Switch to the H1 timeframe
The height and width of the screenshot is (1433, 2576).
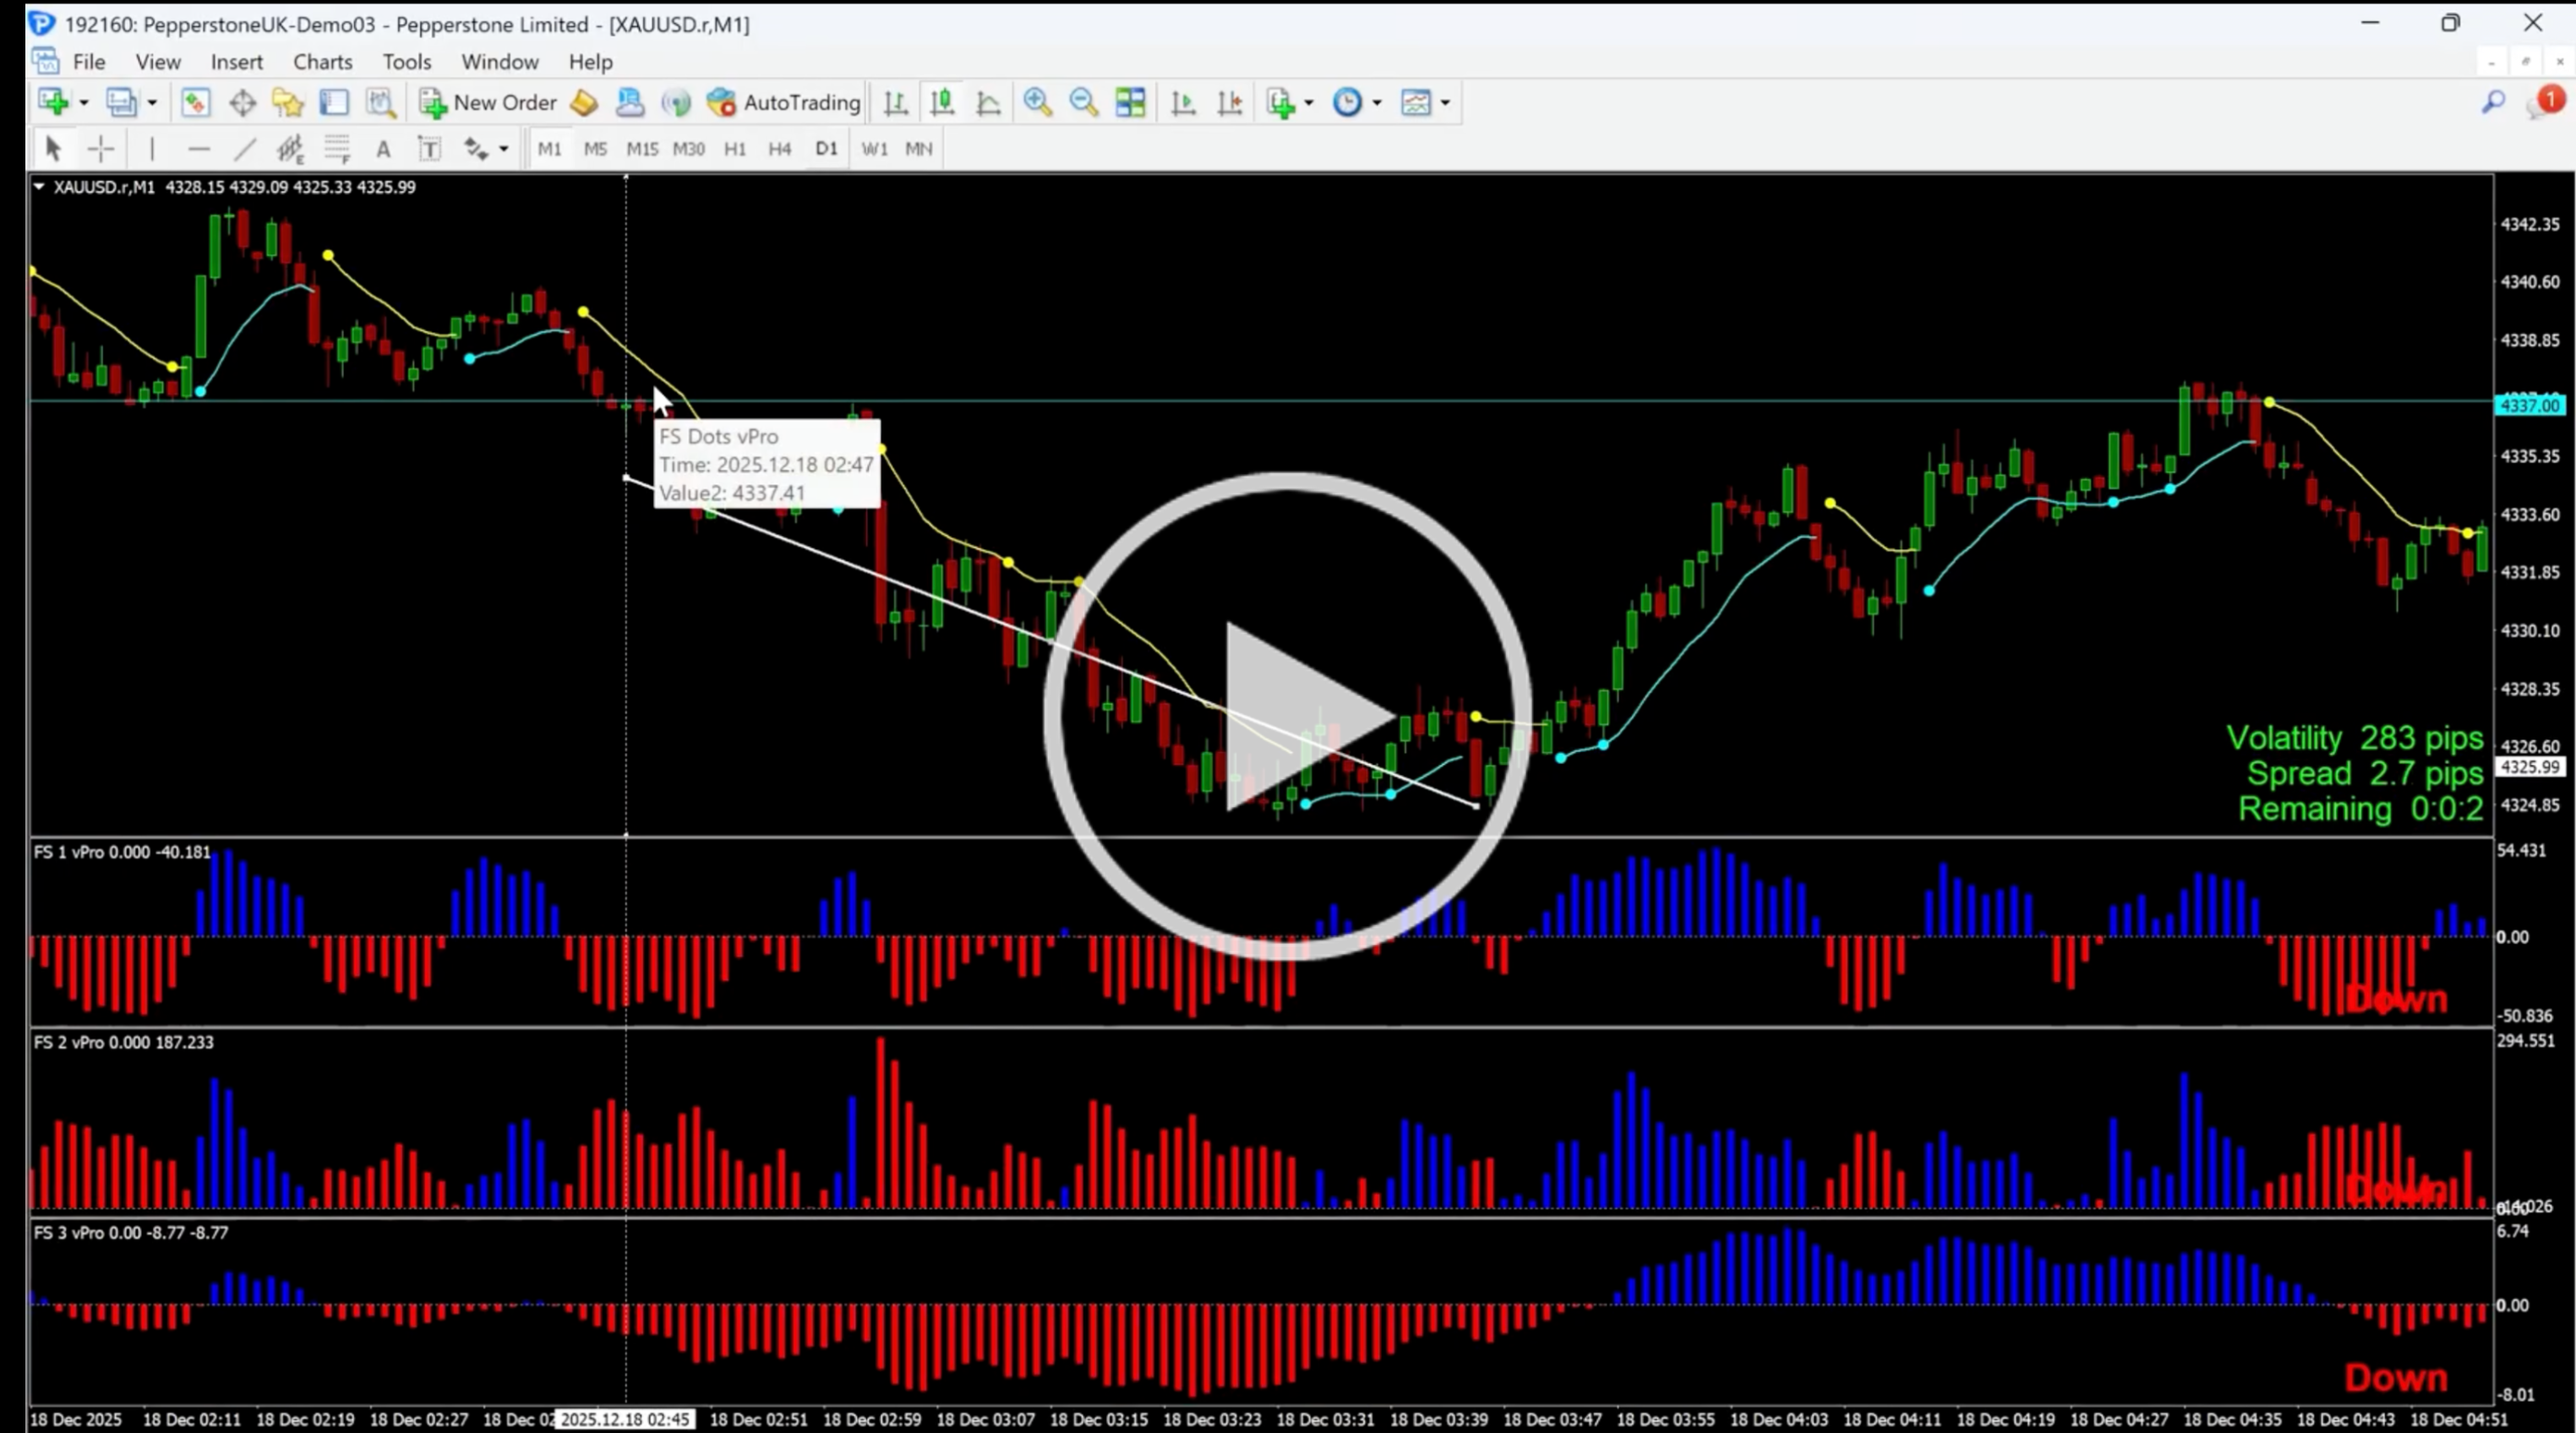(x=735, y=149)
